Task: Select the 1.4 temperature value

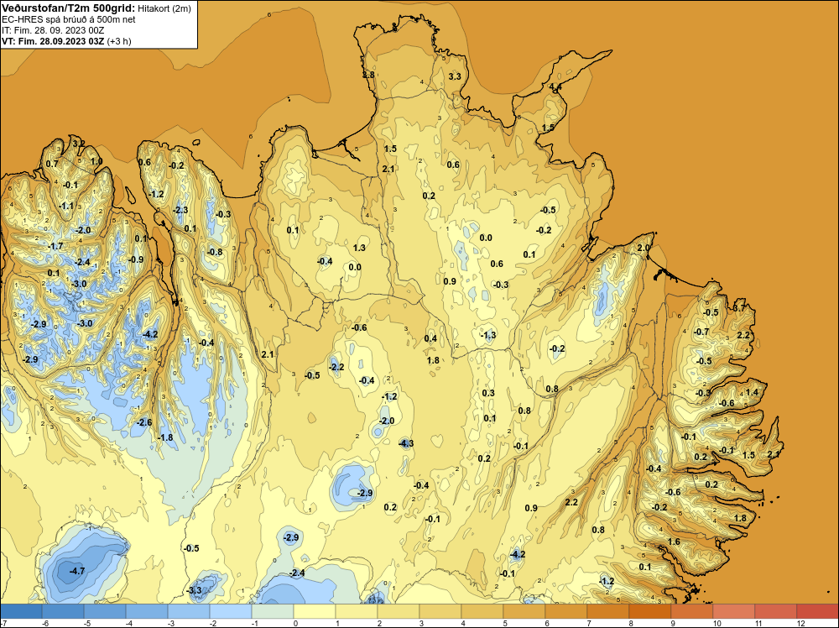Action: click(752, 392)
